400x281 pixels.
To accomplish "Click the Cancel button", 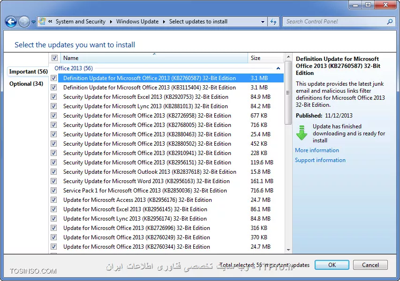I will [370, 265].
